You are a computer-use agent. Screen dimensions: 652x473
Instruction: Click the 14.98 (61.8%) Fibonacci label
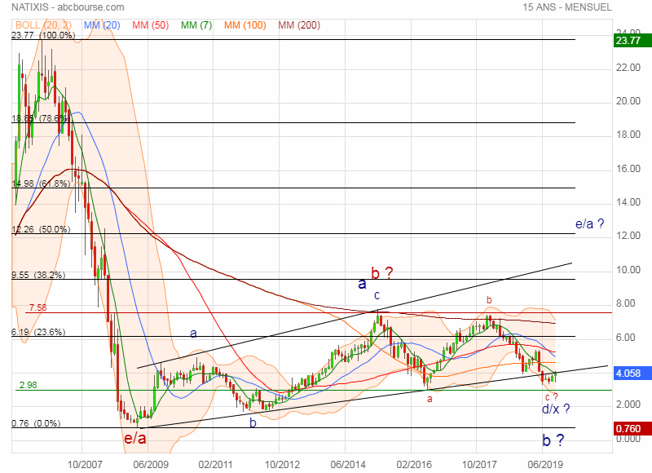point(41,183)
